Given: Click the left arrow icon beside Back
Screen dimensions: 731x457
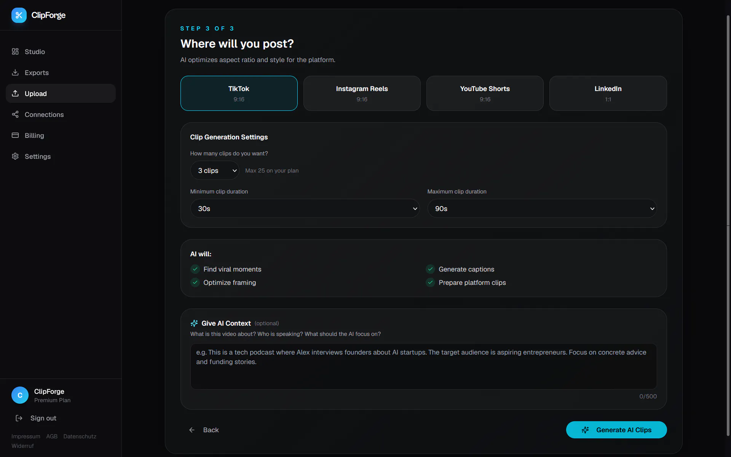Looking at the screenshot, I should click(x=192, y=430).
